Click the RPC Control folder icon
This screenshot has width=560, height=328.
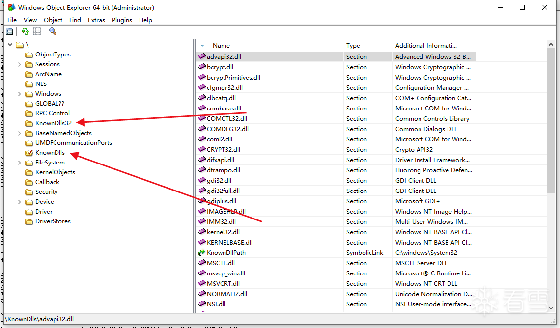[29, 113]
